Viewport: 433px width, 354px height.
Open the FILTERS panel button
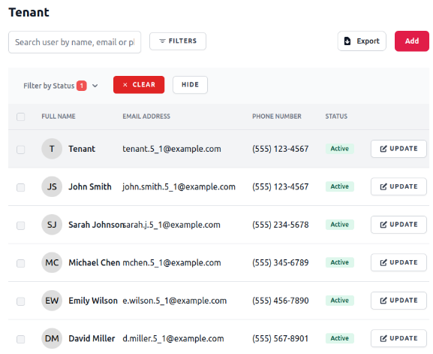pyautogui.click(x=178, y=41)
